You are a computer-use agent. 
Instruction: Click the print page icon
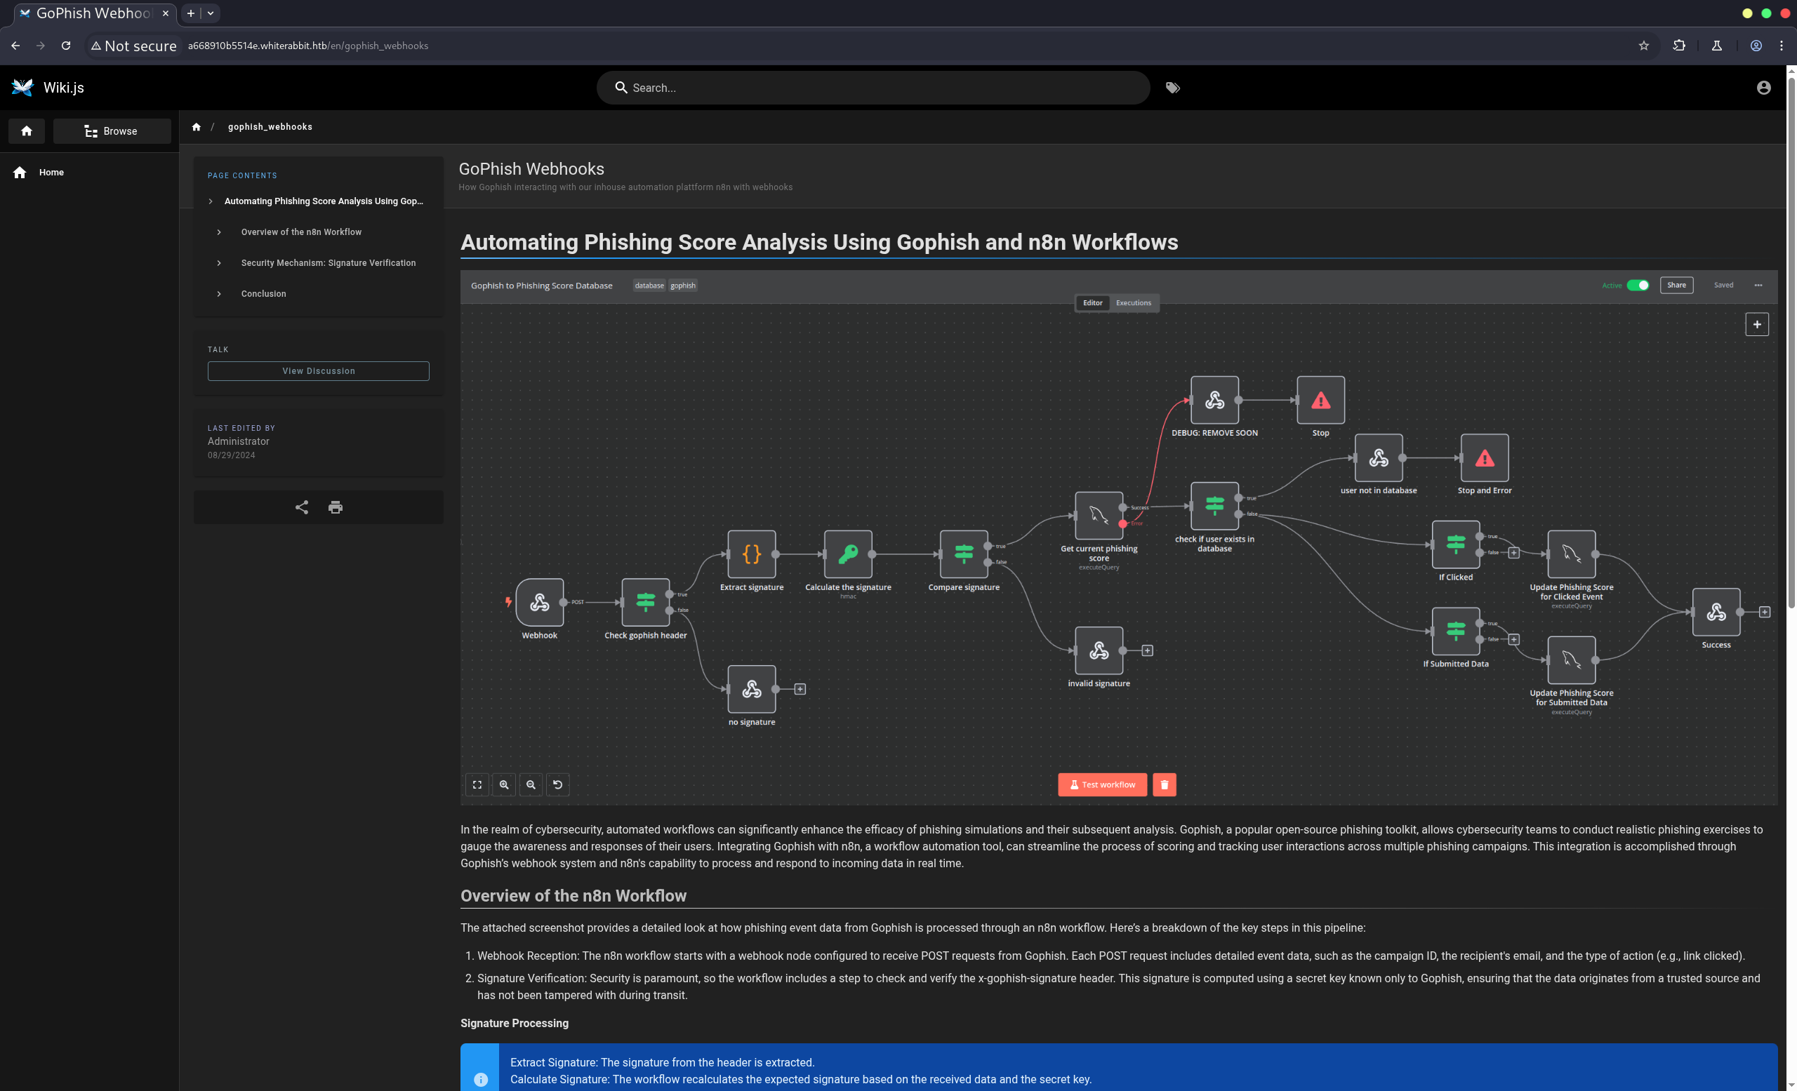coord(336,507)
